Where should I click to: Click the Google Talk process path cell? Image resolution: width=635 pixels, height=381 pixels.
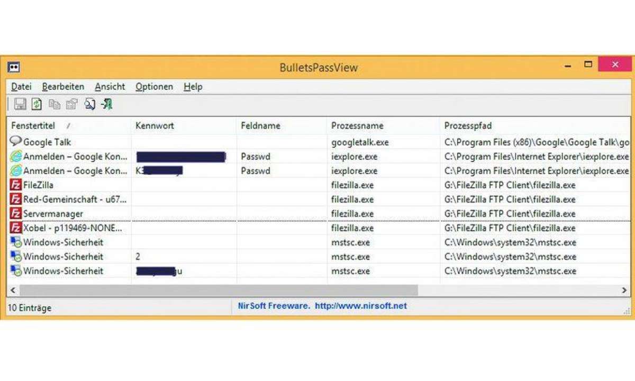click(x=537, y=142)
